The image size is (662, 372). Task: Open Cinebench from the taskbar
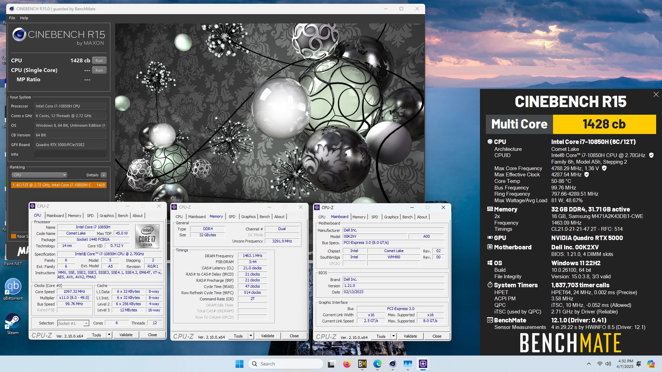[x=392, y=364]
